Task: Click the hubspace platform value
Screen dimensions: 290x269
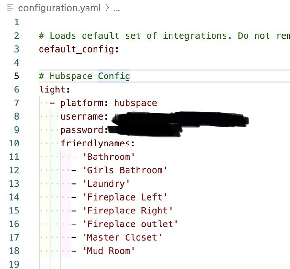Action: tap(135, 103)
